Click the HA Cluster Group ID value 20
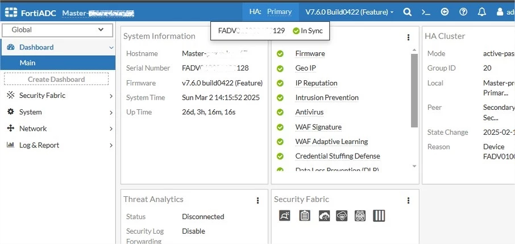Image resolution: width=515 pixels, height=244 pixels. coord(487,68)
